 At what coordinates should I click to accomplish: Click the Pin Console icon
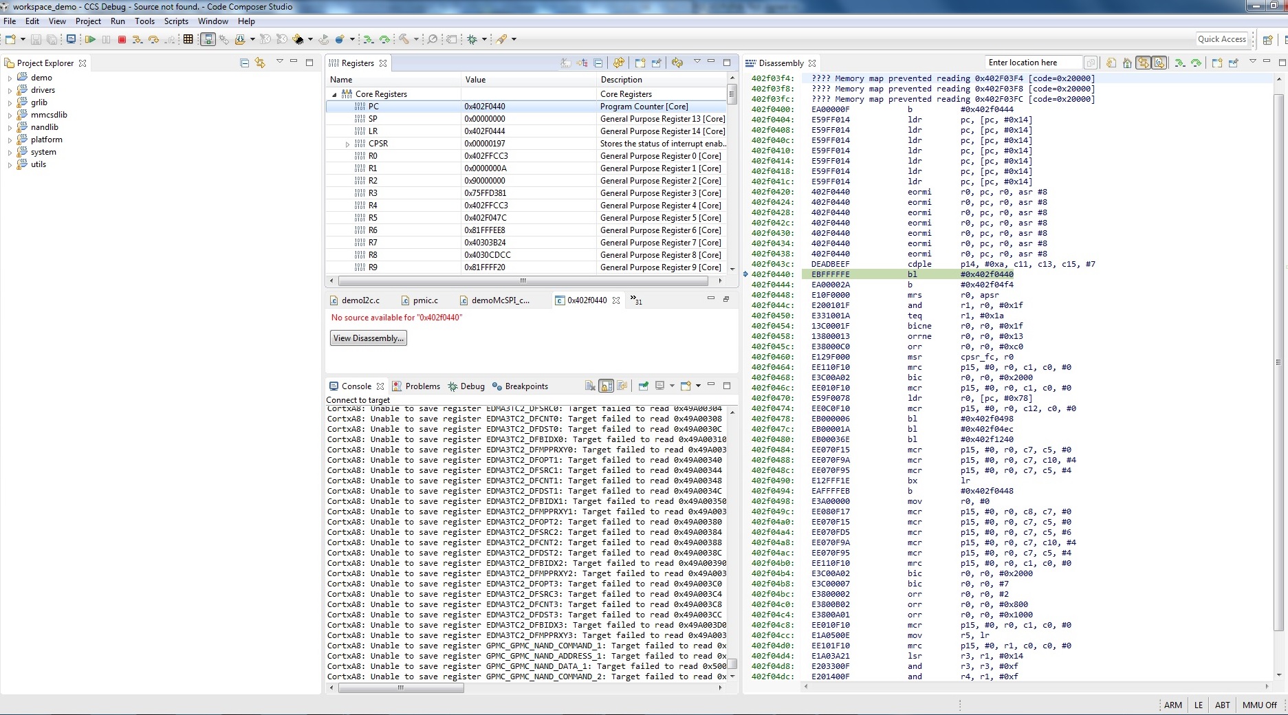(x=643, y=386)
